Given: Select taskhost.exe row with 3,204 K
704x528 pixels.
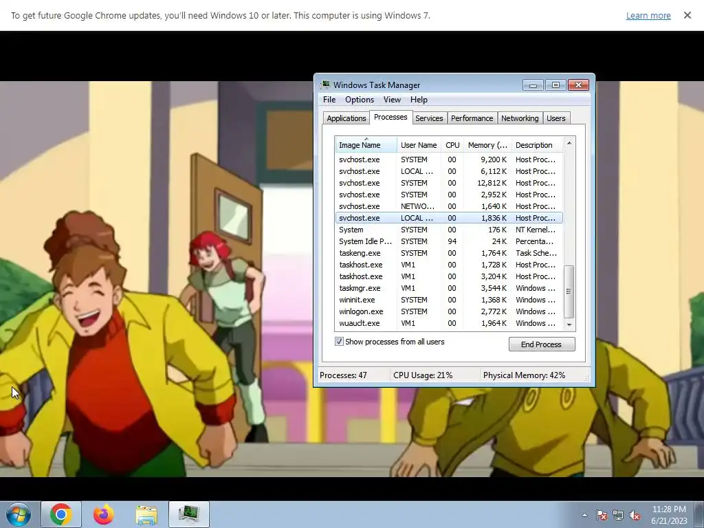Looking at the screenshot, I should pos(449,276).
